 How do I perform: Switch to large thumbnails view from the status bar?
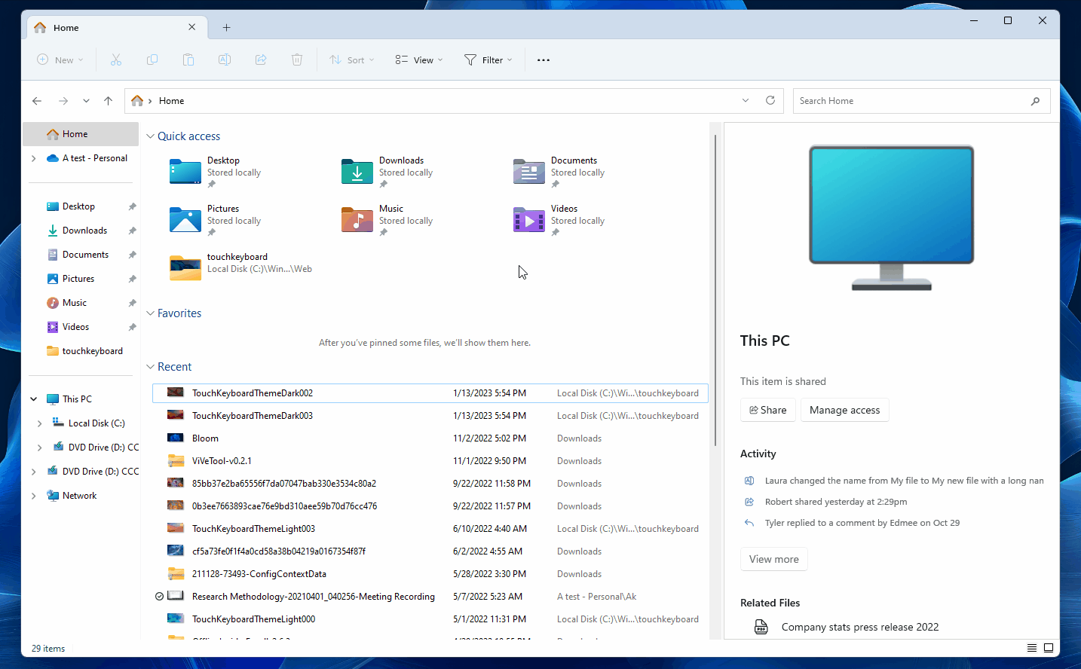1049,648
